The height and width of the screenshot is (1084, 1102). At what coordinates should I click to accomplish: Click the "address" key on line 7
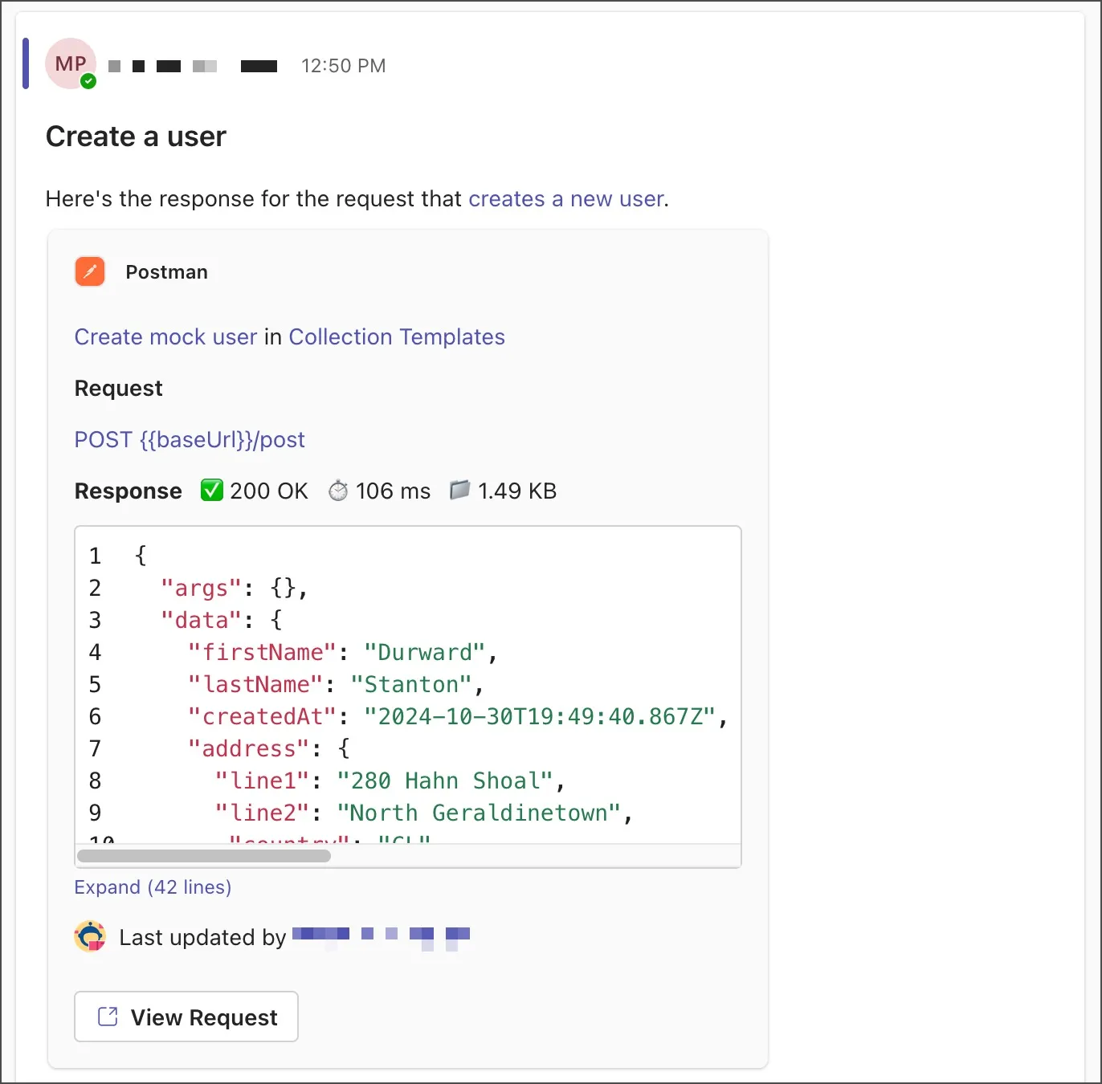tap(248, 748)
